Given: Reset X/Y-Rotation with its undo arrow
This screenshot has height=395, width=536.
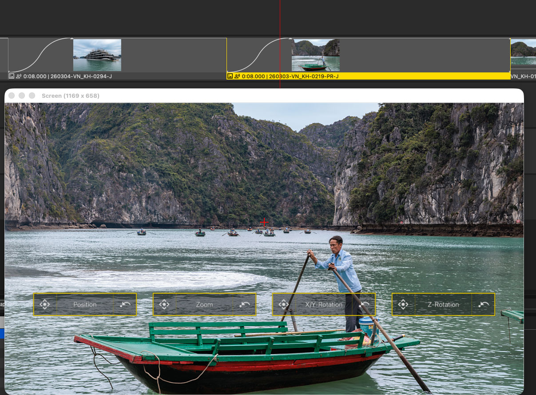Looking at the screenshot, I should click(x=364, y=305).
